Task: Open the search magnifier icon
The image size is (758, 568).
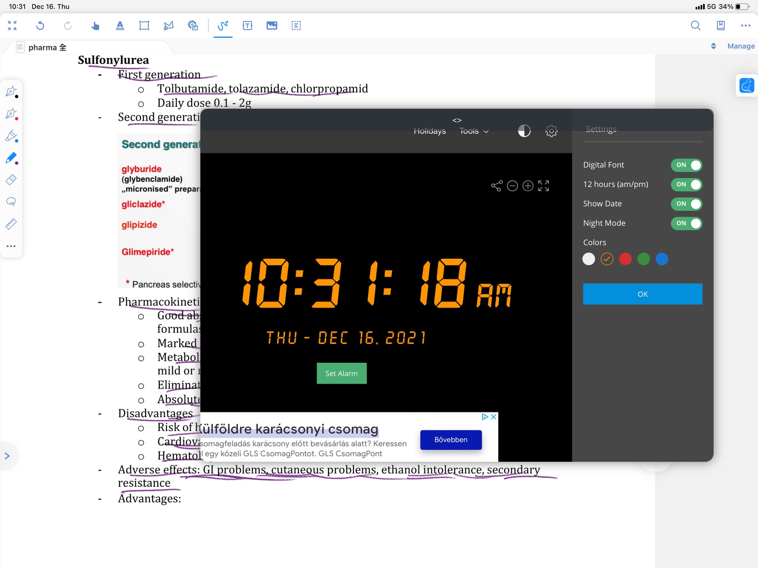Action: (x=696, y=26)
